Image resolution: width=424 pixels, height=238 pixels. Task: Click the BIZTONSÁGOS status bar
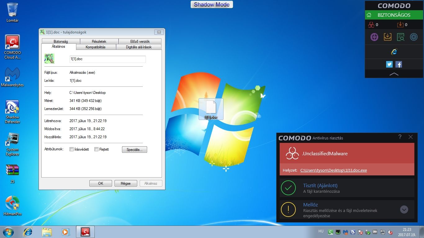394,15
